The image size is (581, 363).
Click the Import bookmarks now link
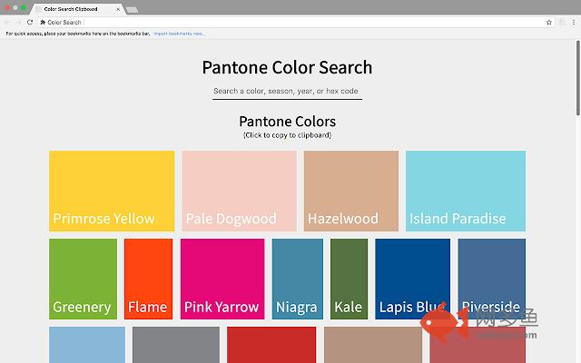[179, 34]
